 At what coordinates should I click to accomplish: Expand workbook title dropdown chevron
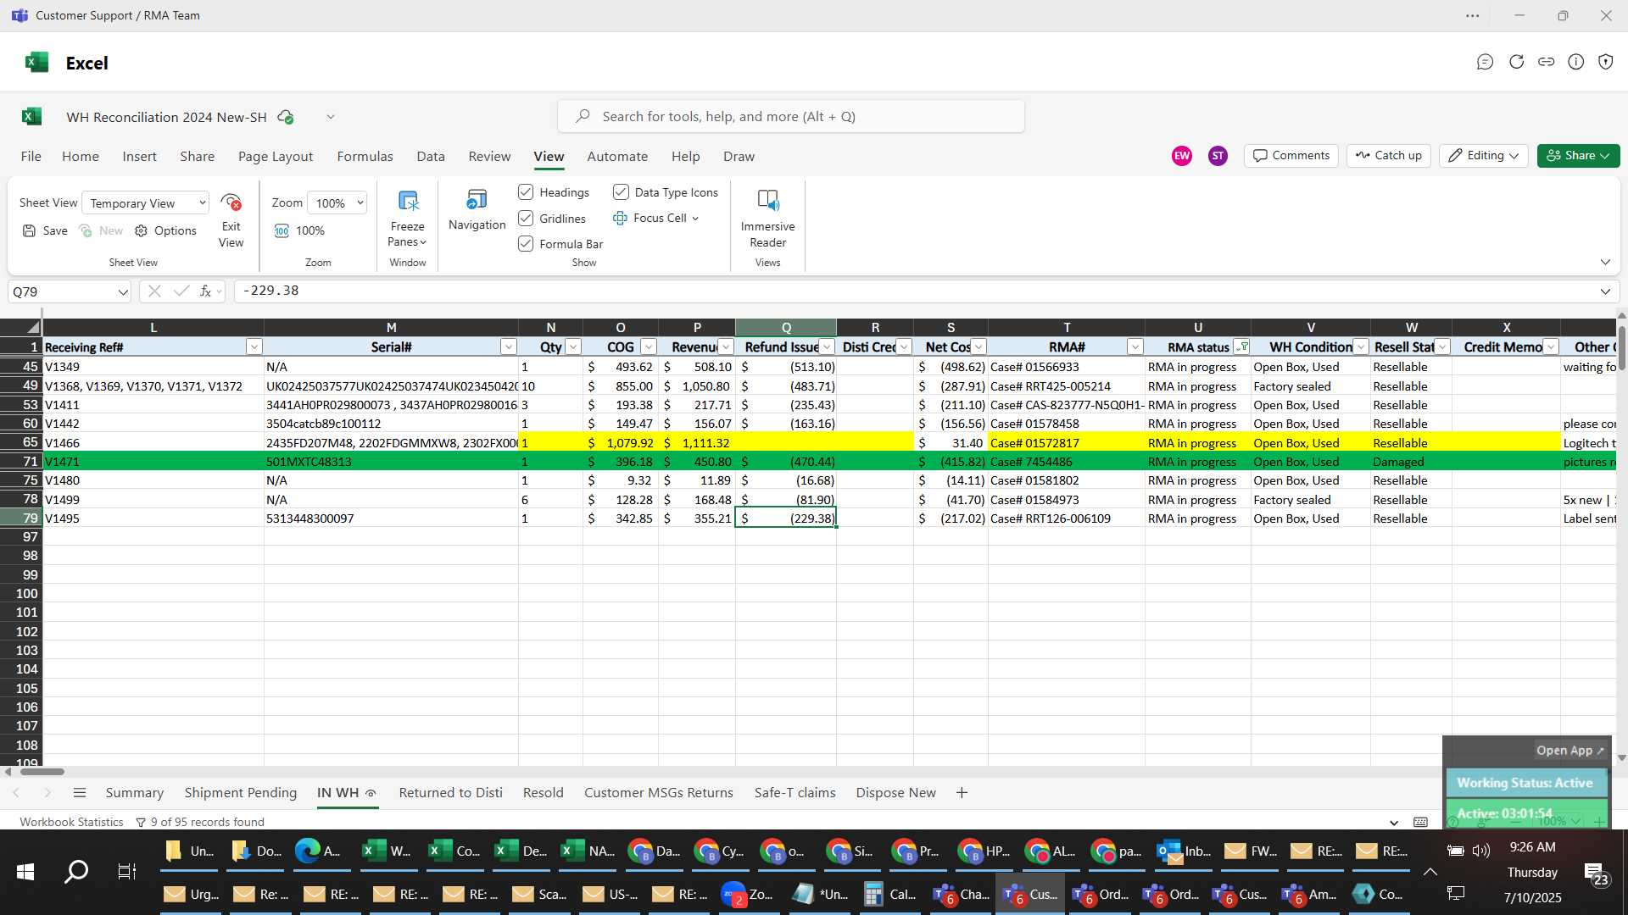[331, 117]
